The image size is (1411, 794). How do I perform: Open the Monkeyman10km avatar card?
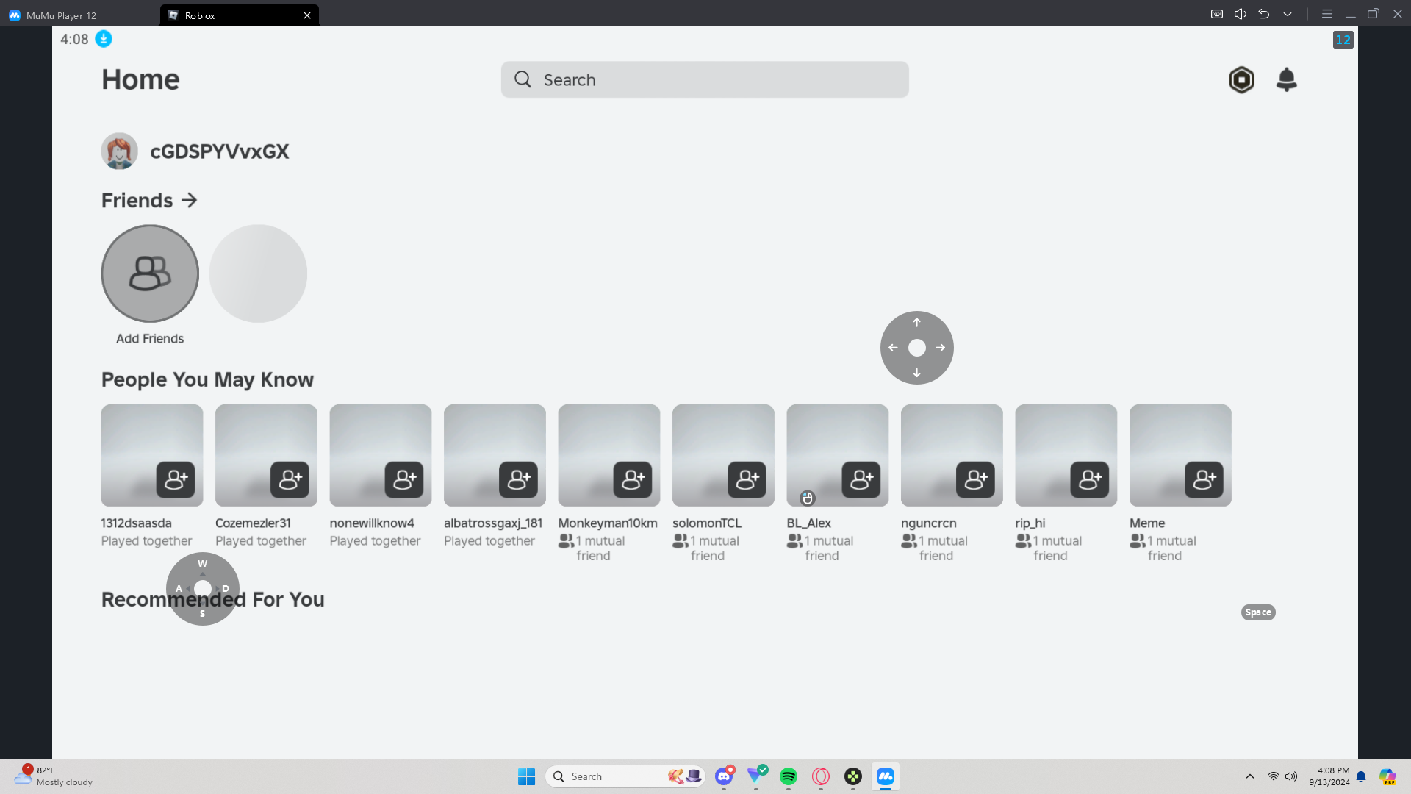coord(609,455)
